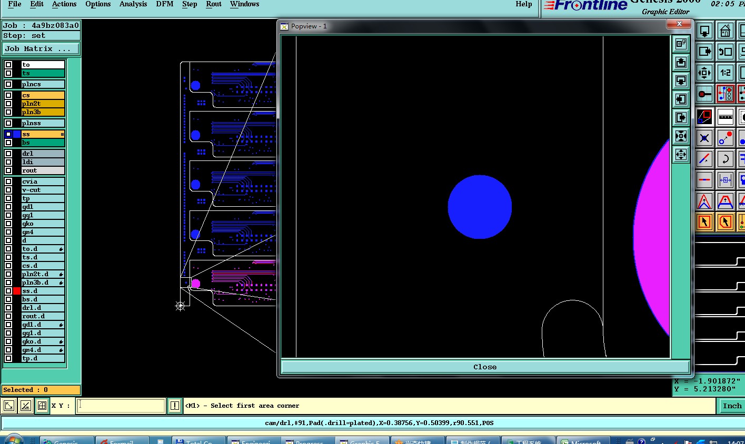Screen dimensions: 745x444
Task: Click the zoom-in down-arrow icon in main toolbar
Action: tap(704, 31)
